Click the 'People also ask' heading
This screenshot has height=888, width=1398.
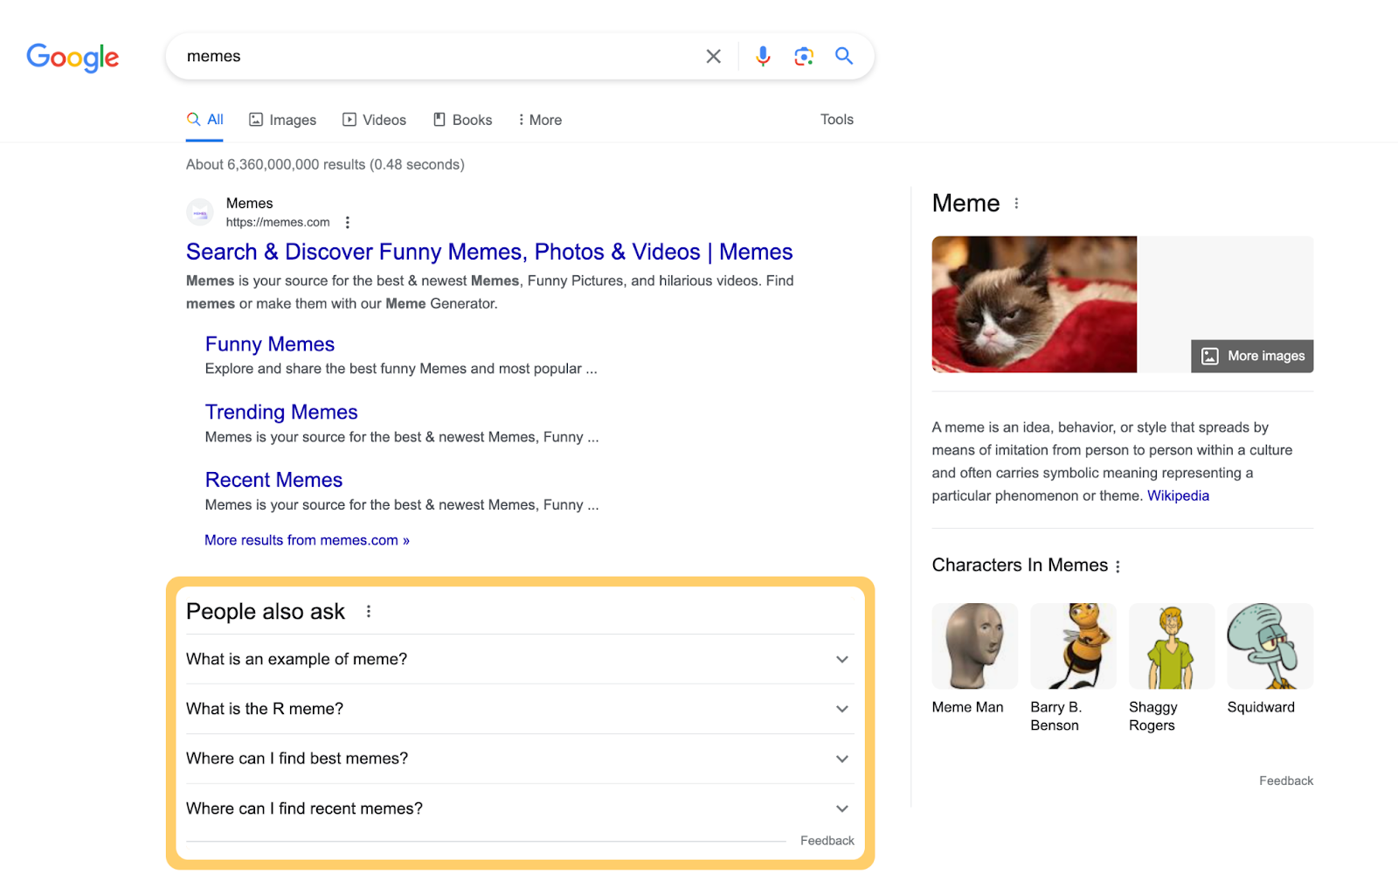coord(266,612)
